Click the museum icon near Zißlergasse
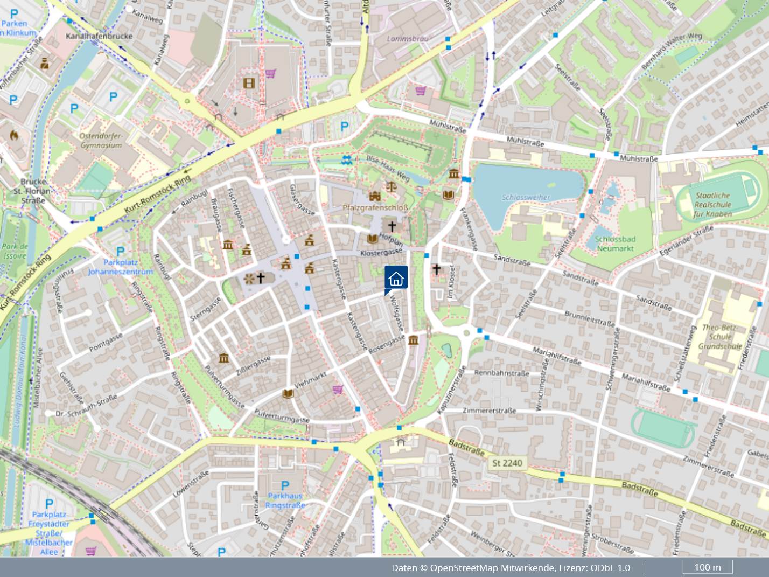Screen dimensions: 769x577 tap(224, 358)
